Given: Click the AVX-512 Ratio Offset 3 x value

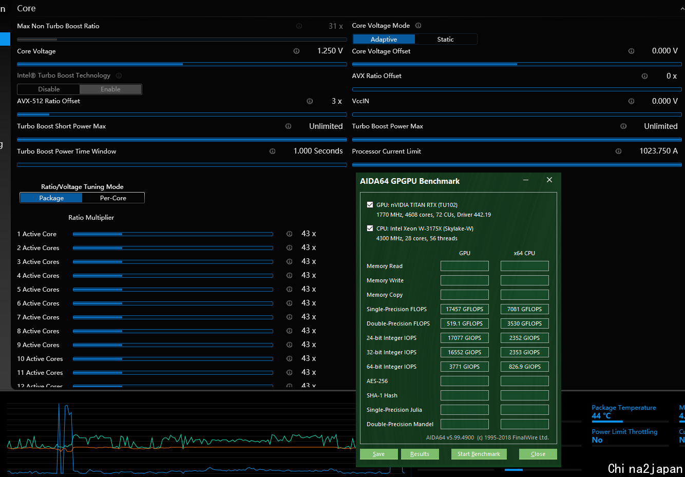Looking at the screenshot, I should tap(337, 101).
